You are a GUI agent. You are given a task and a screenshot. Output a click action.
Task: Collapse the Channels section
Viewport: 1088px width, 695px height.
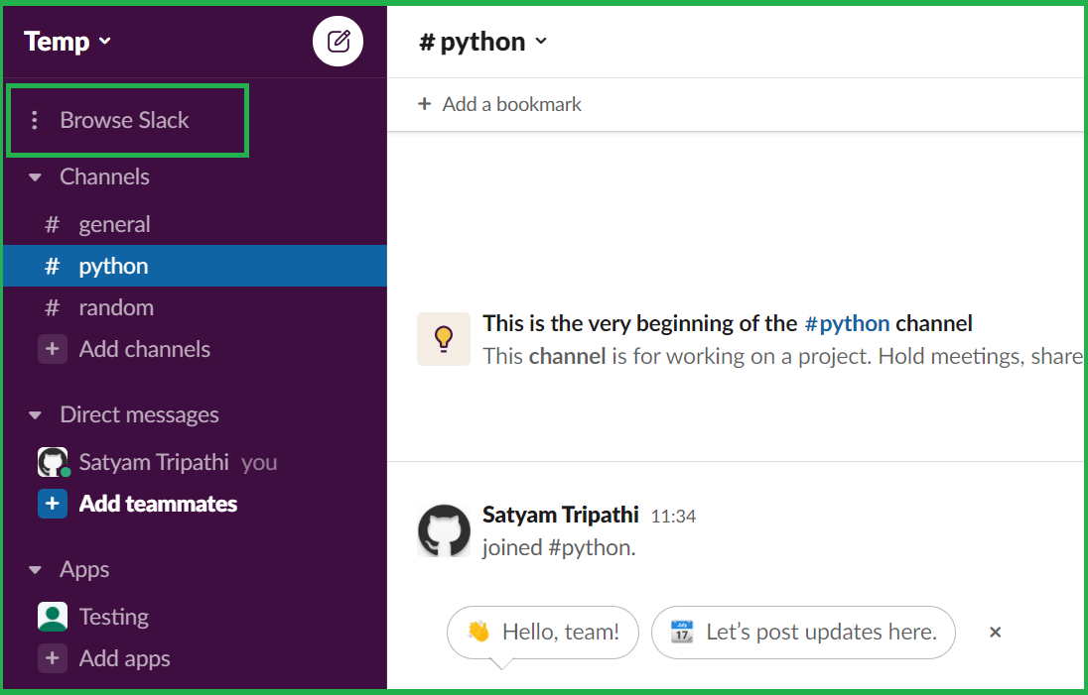[x=36, y=177]
